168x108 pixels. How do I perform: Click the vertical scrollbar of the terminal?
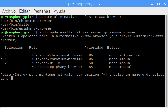tap(166, 61)
